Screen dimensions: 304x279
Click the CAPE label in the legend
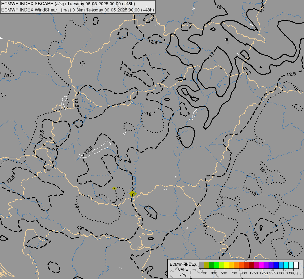183,269
